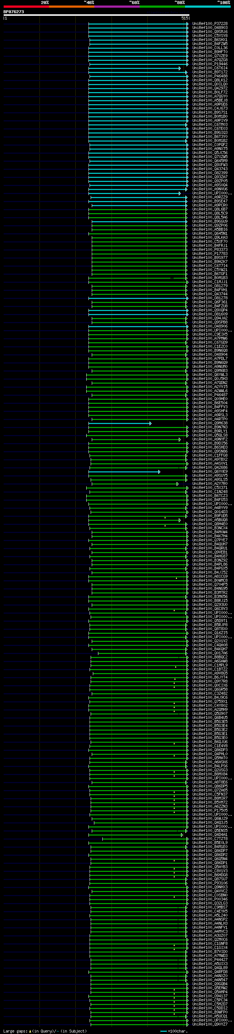Open the UniRef100_Q90YZ7 hit label
The height and width of the screenshot is (1034, 234).
[210, 1024]
